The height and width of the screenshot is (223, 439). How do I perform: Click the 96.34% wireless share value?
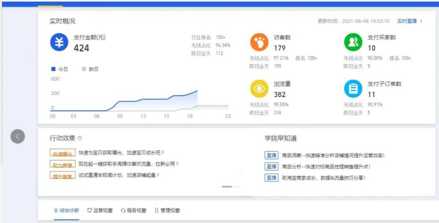223,45
